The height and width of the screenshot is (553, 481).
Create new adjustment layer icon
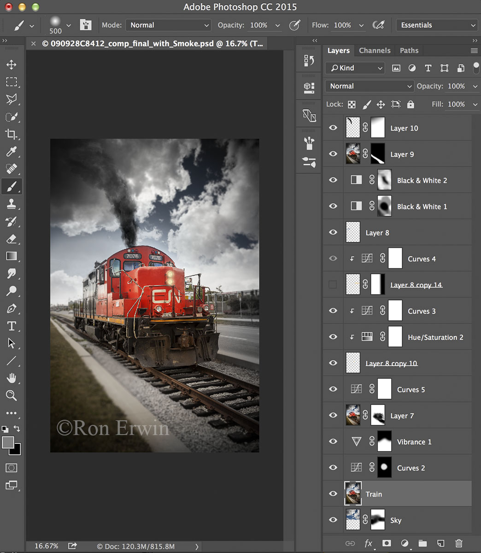point(405,543)
